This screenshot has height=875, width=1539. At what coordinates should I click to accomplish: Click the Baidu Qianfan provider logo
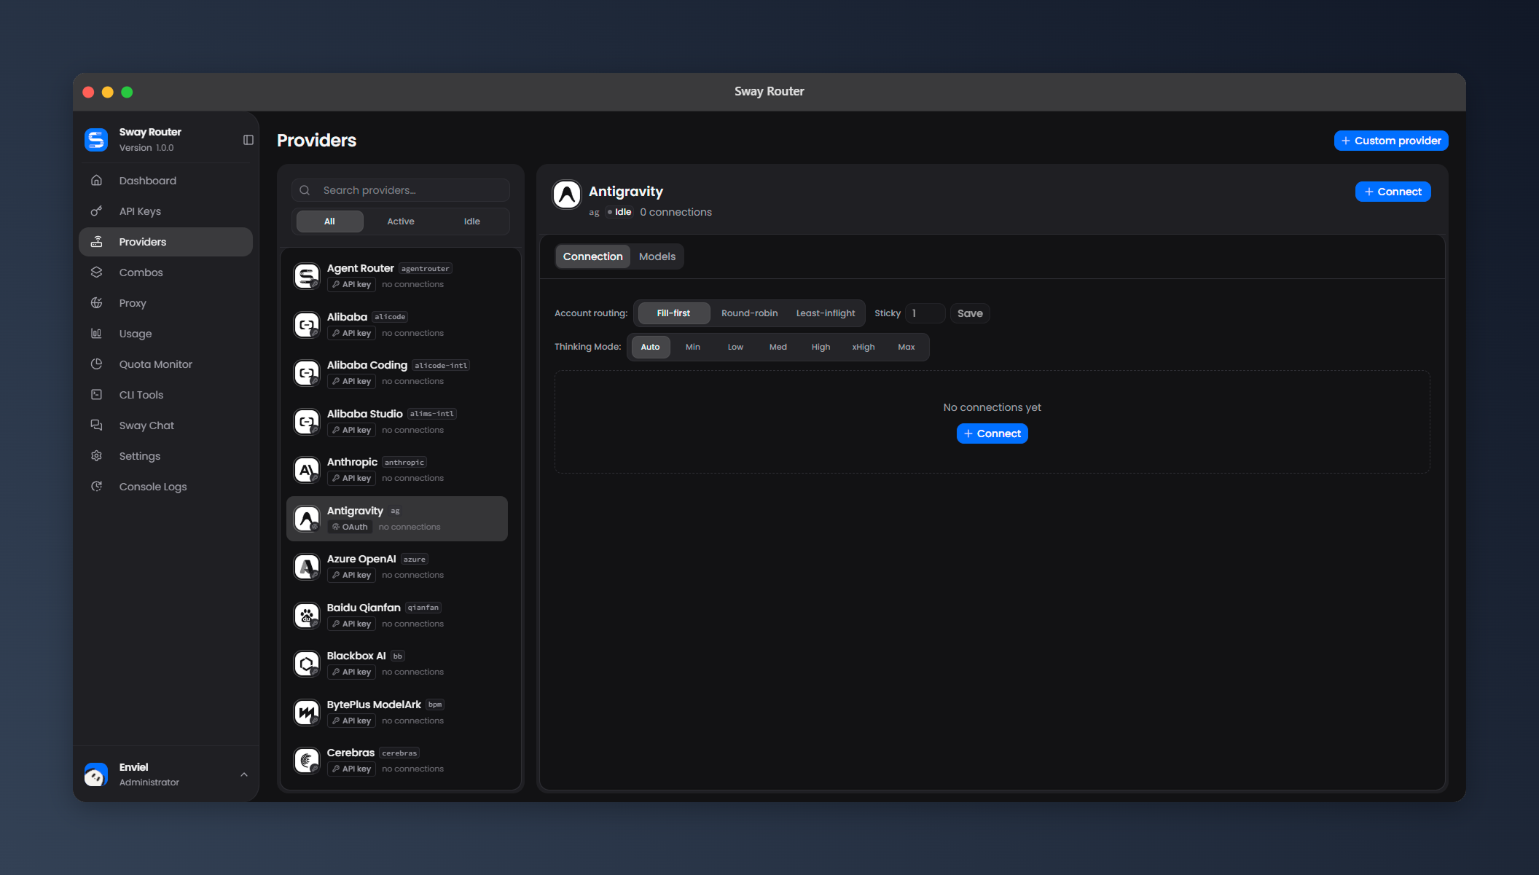[307, 616]
